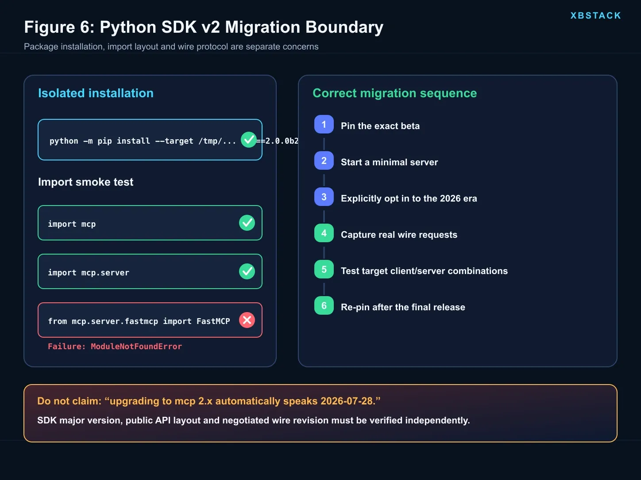Select step 2 number badge
Screen dimensions: 641x480
(324, 161)
